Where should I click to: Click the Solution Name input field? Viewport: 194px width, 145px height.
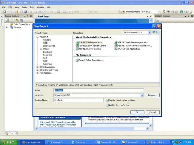(x=78, y=100)
